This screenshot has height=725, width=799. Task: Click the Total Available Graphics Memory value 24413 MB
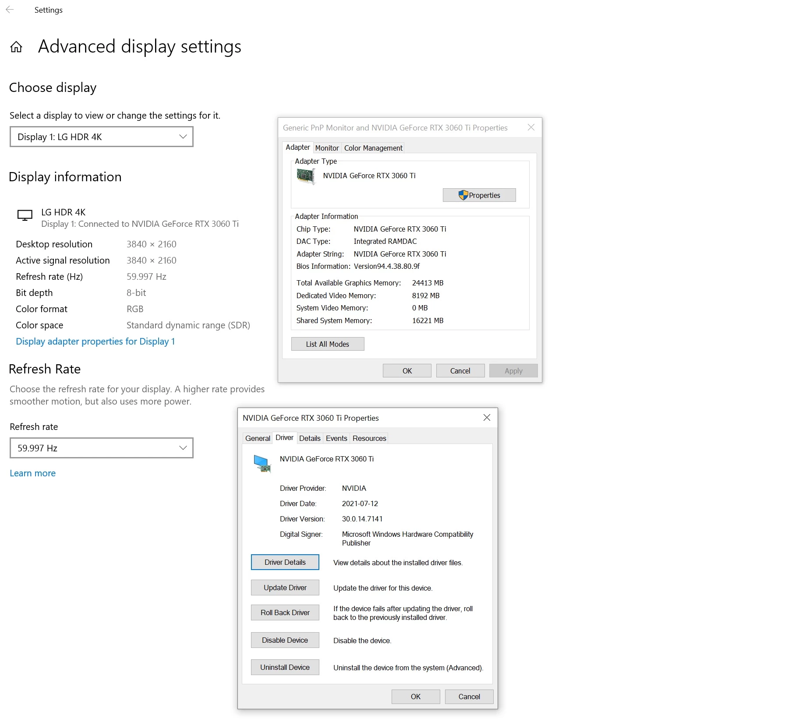coord(428,283)
